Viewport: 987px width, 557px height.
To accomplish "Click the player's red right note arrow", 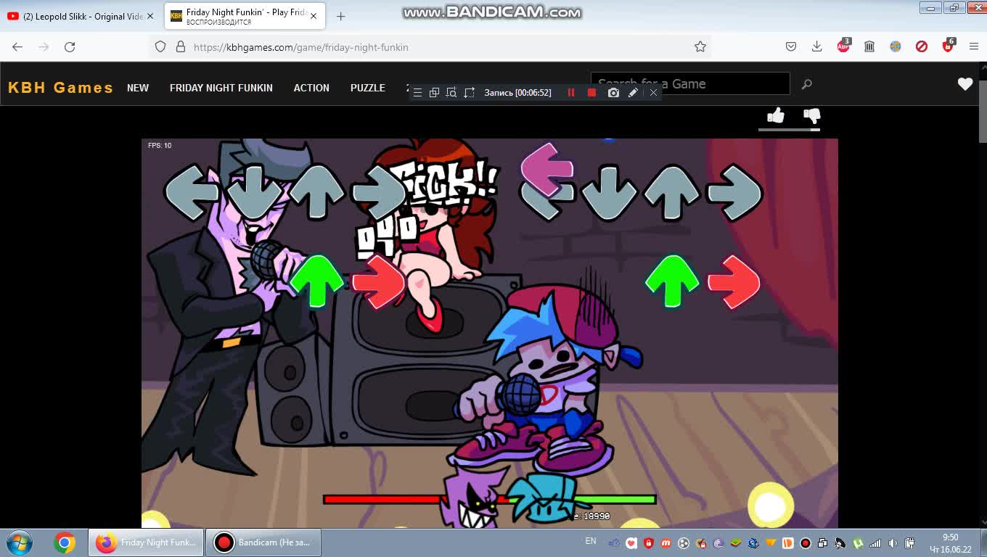I will (734, 282).
